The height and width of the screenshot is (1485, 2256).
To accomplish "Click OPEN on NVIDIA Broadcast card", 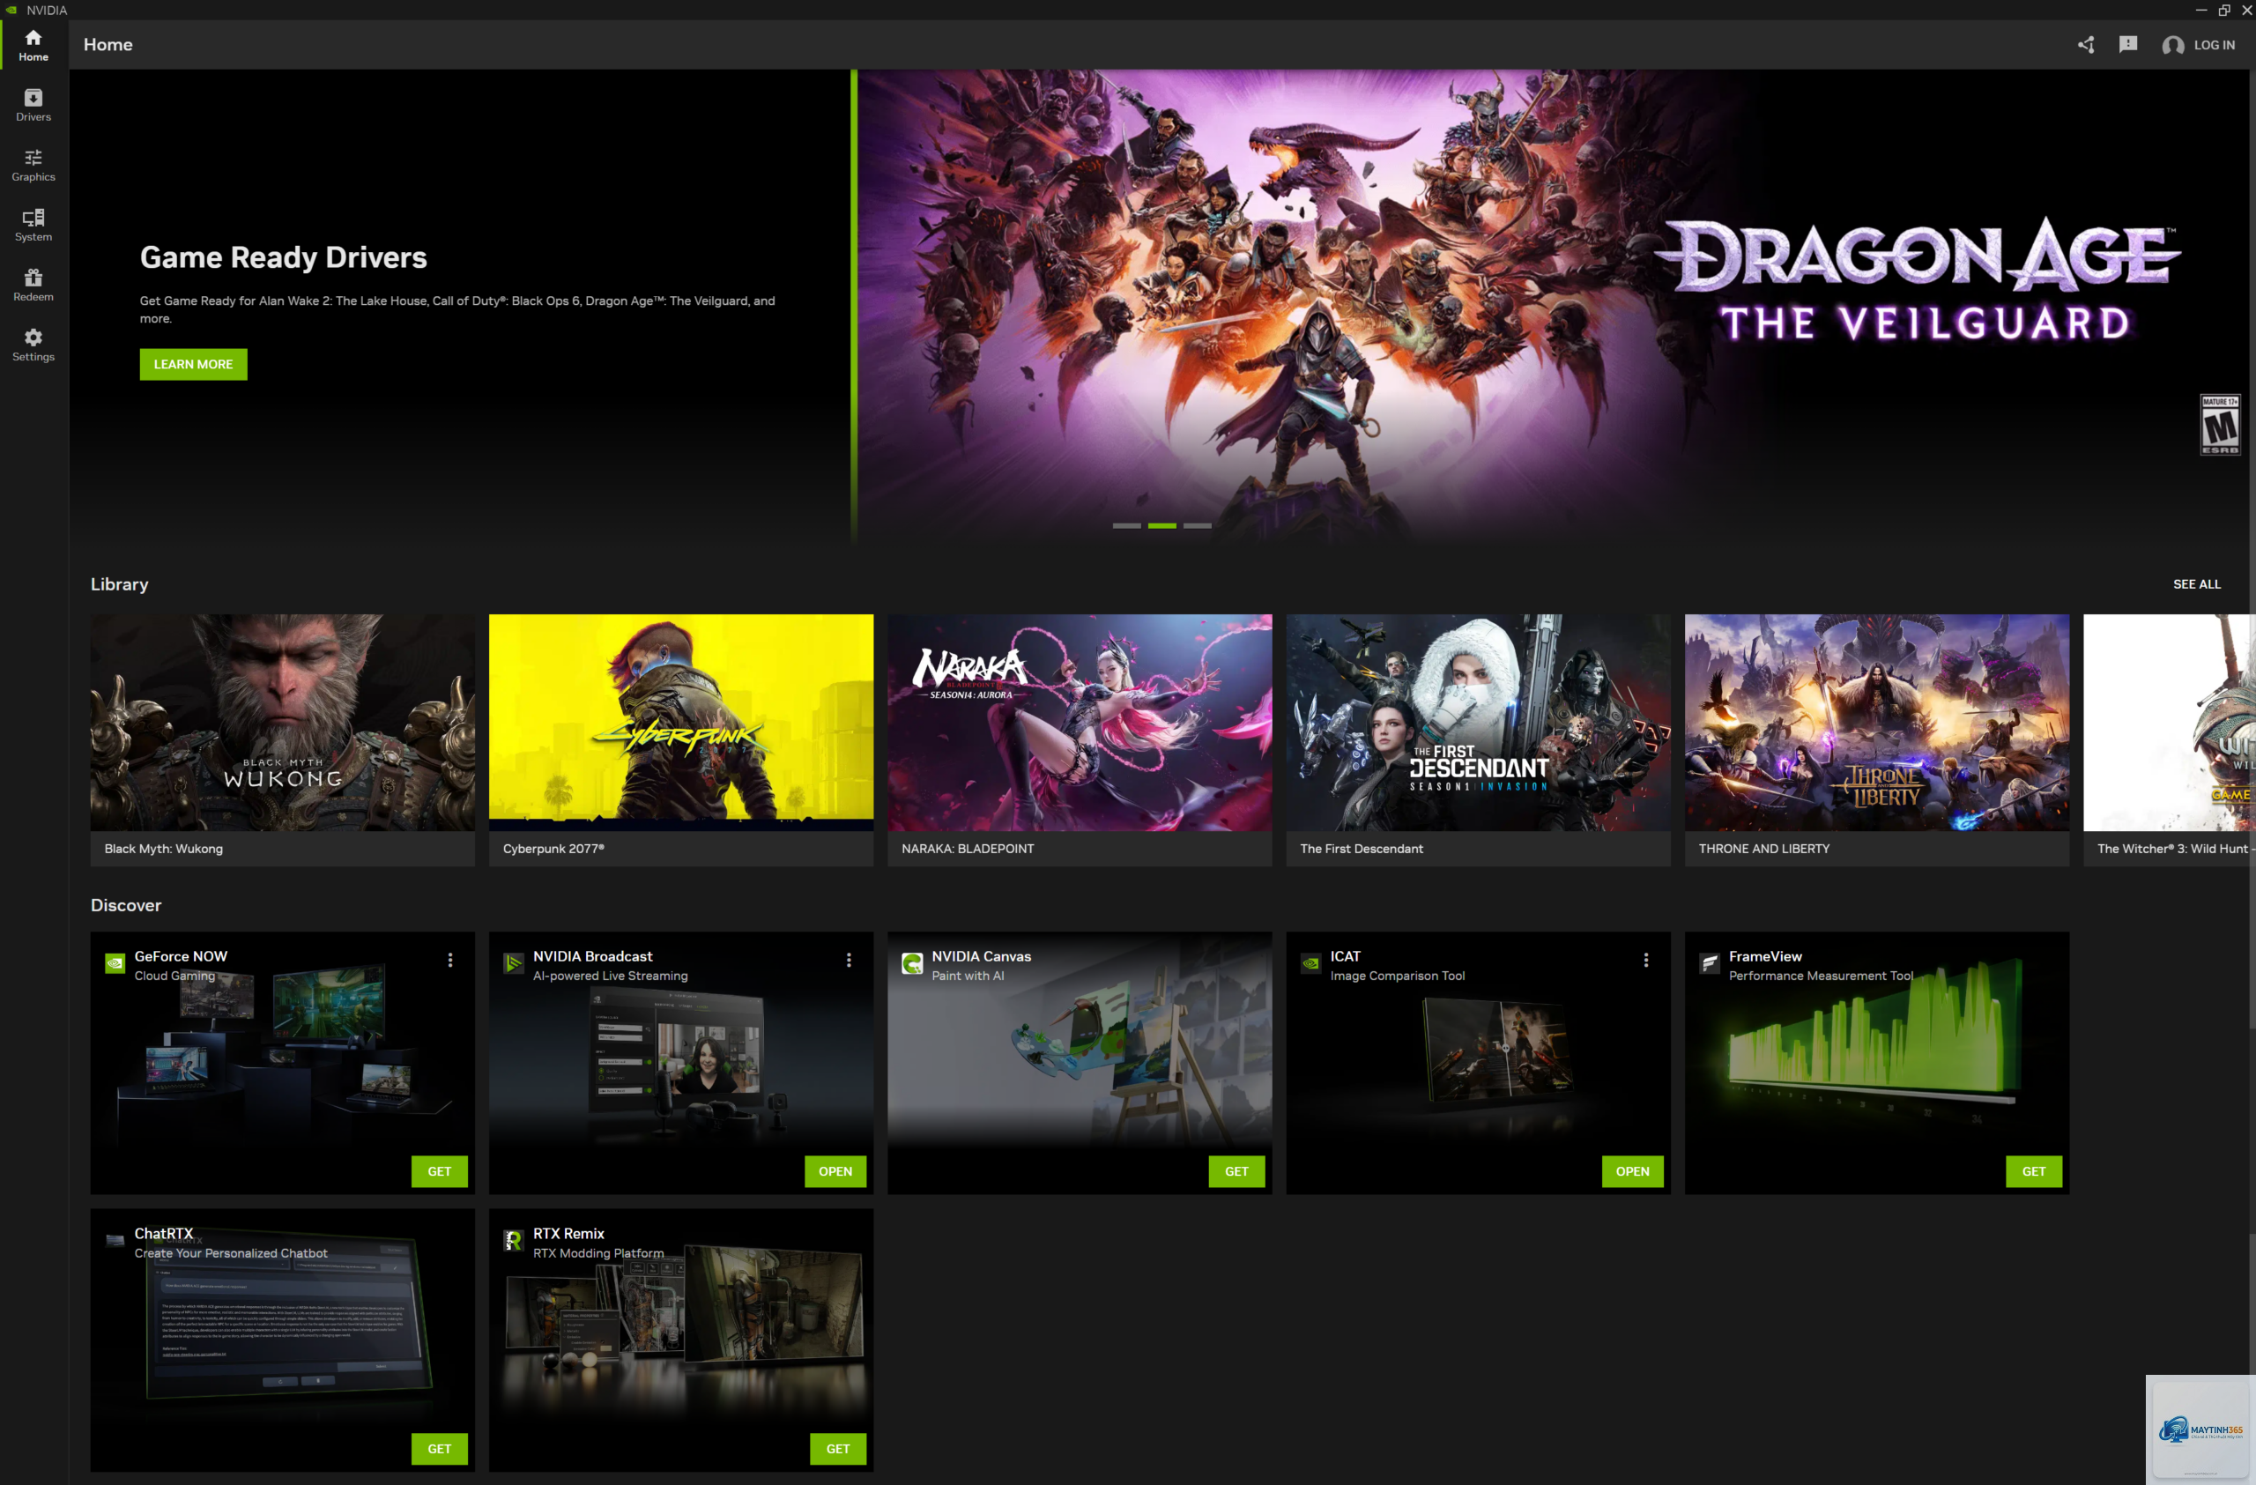I will [835, 1171].
